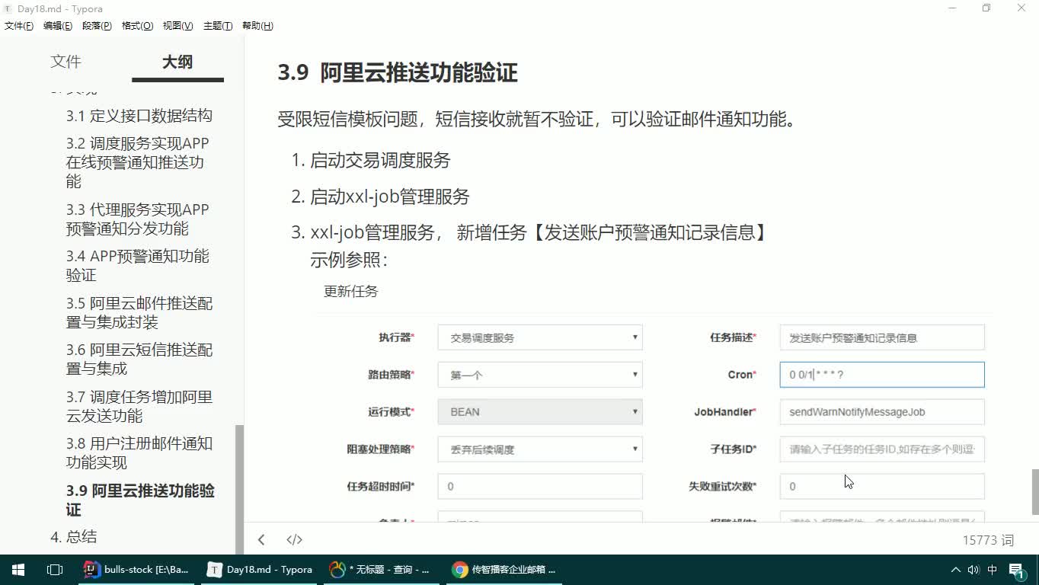Screen dimensions: 1039x585
Task: Jump to outline item 3.9 阿里云推送功能验证
Action: click(x=140, y=500)
